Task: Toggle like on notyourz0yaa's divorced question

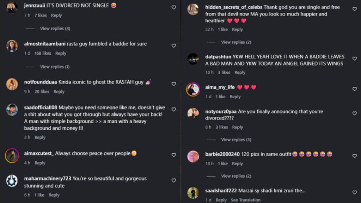Action: [x=355, y=113]
